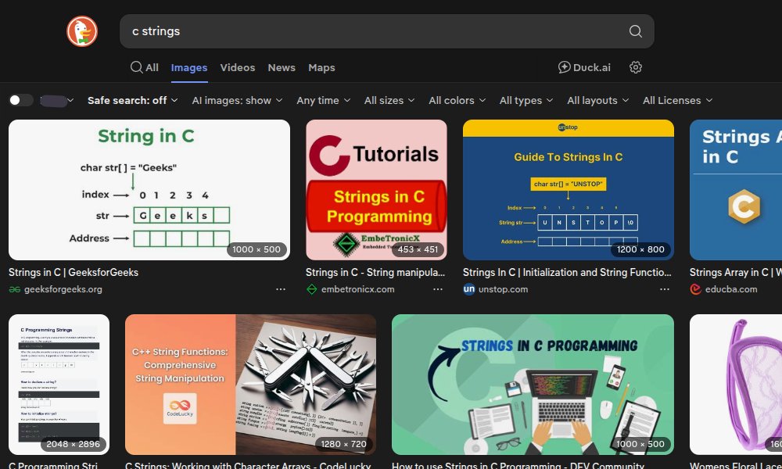Open more options for unstop.com result
782x469 pixels.
[x=665, y=289]
